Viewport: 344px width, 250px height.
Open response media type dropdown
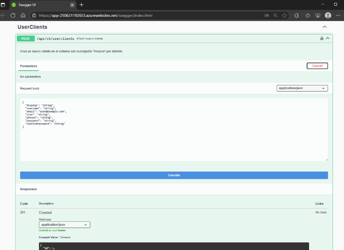(64, 225)
